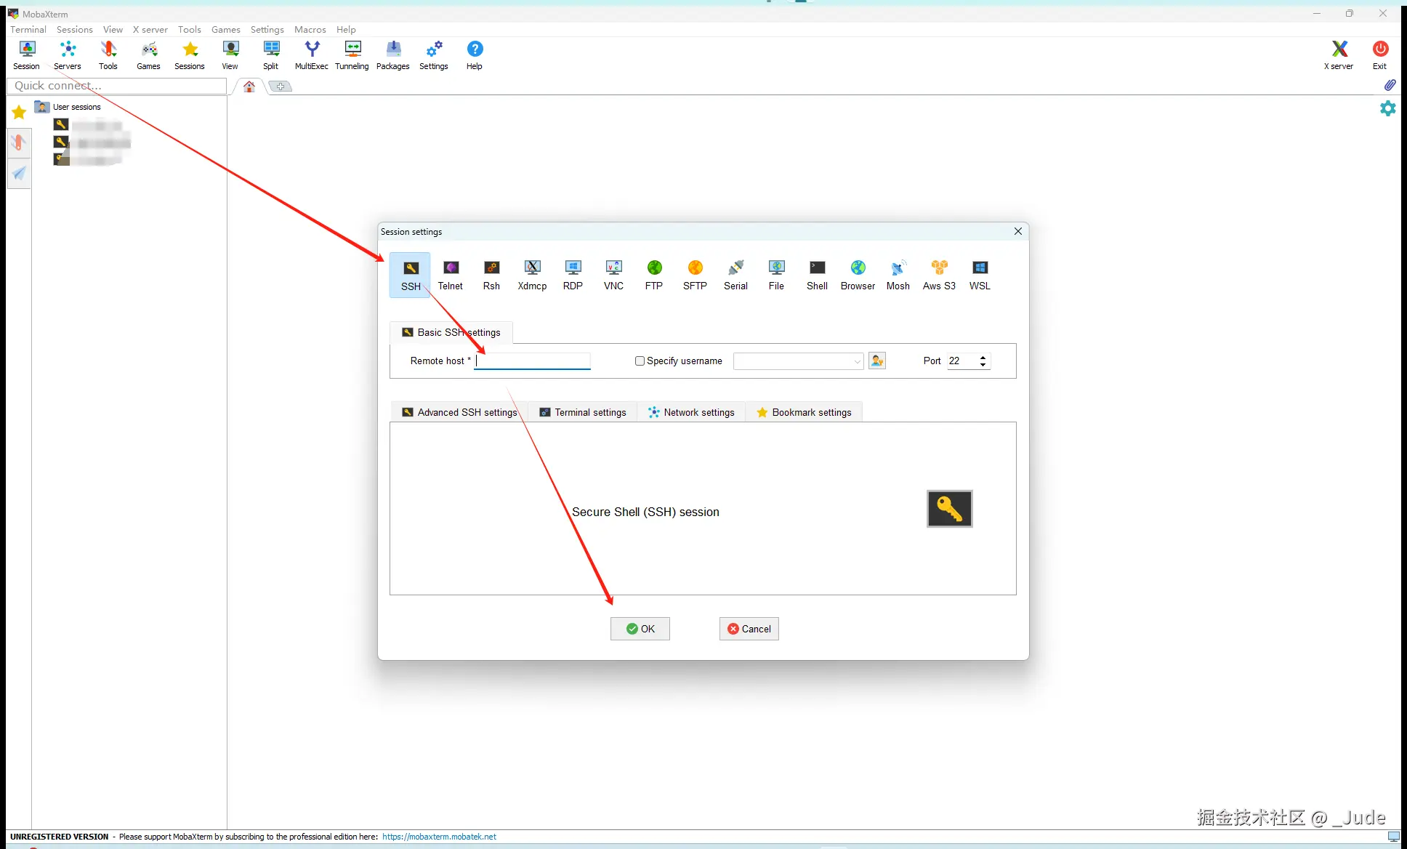Pick the SFTP session type
1407x849 pixels.
pos(695,275)
